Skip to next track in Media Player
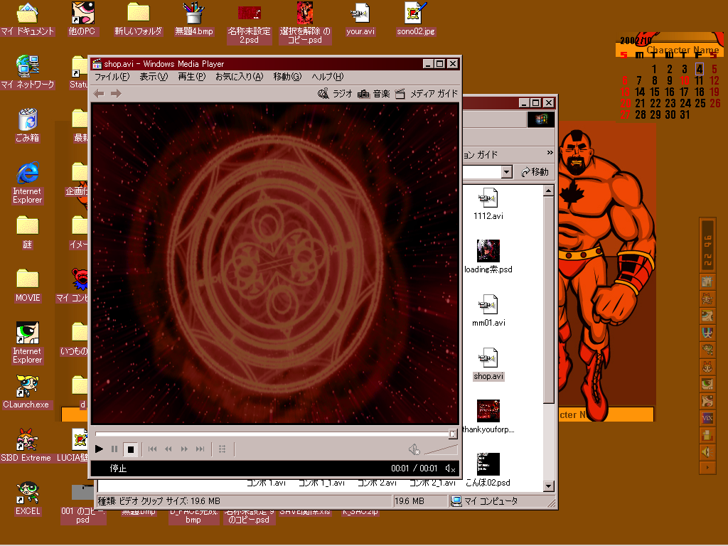This screenshot has height=546, width=728. (200, 449)
